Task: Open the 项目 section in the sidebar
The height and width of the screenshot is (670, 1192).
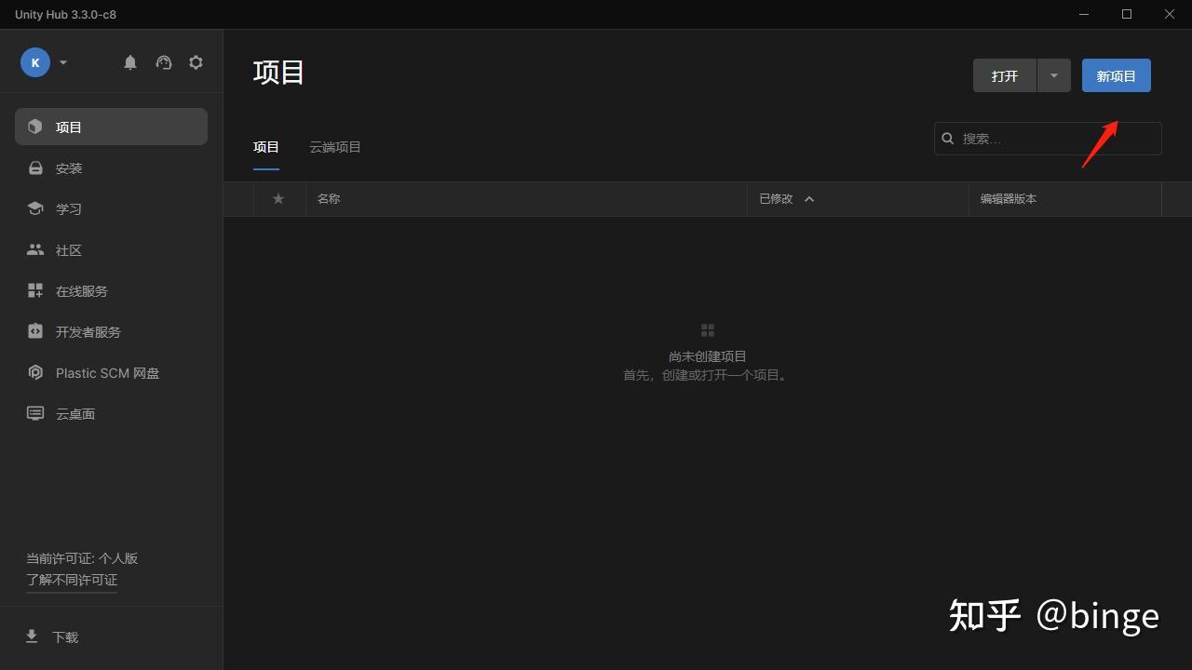Action: pyautogui.click(x=68, y=127)
